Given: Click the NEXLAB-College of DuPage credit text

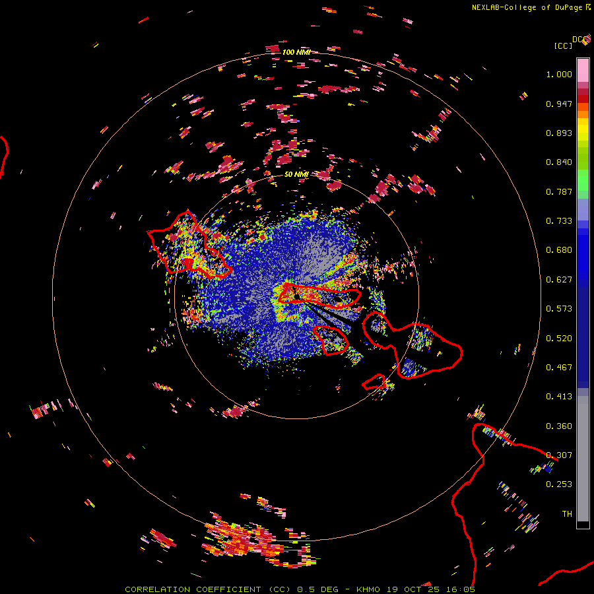Looking at the screenshot, I should coord(527,7).
